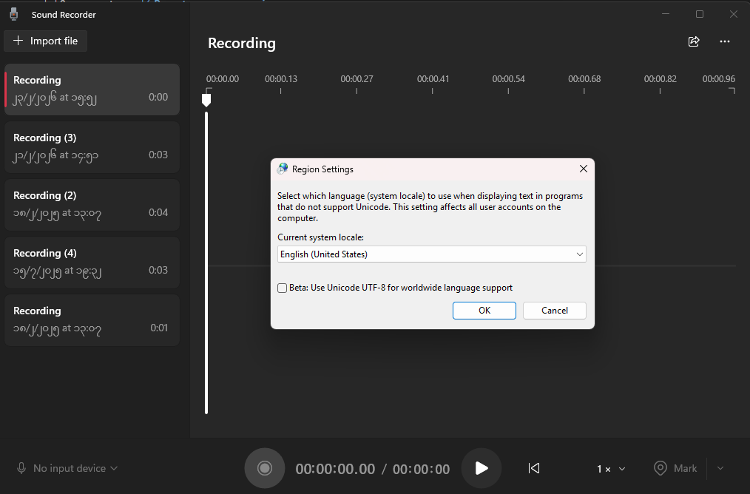Minimize the Sound Recorder window
Screen dimensions: 750x494
point(666,14)
